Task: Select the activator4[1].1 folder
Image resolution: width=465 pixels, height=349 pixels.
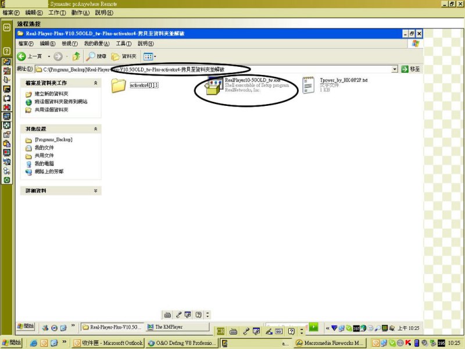Action: click(x=135, y=85)
